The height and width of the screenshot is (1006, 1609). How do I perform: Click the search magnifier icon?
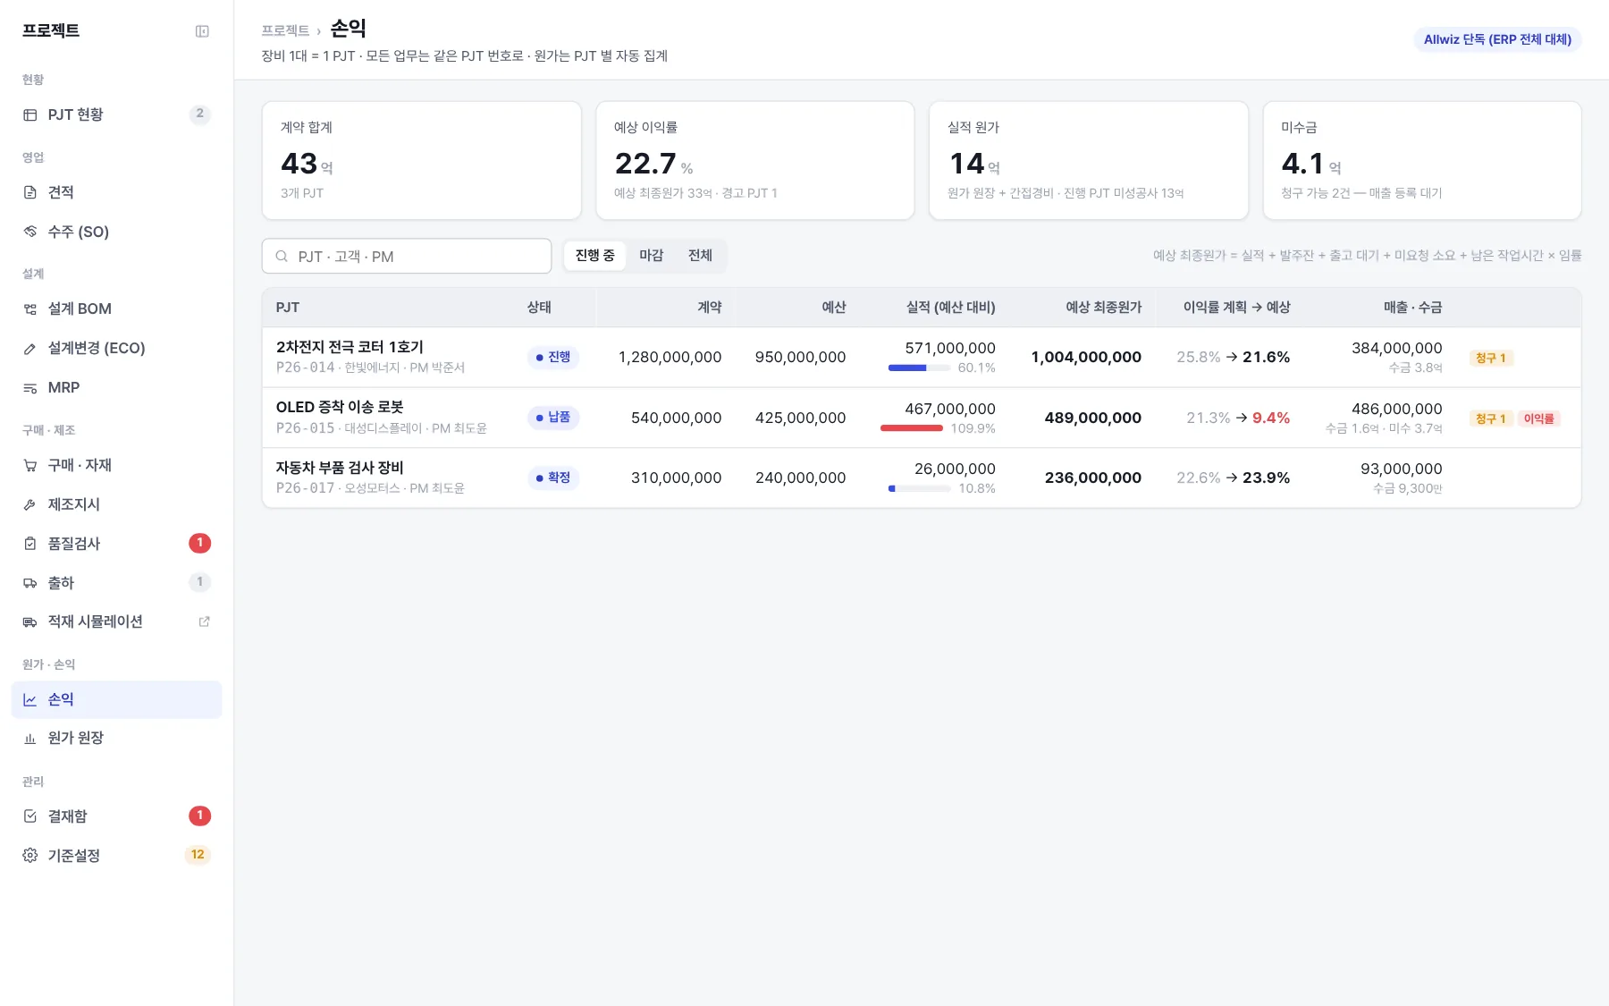(x=282, y=257)
